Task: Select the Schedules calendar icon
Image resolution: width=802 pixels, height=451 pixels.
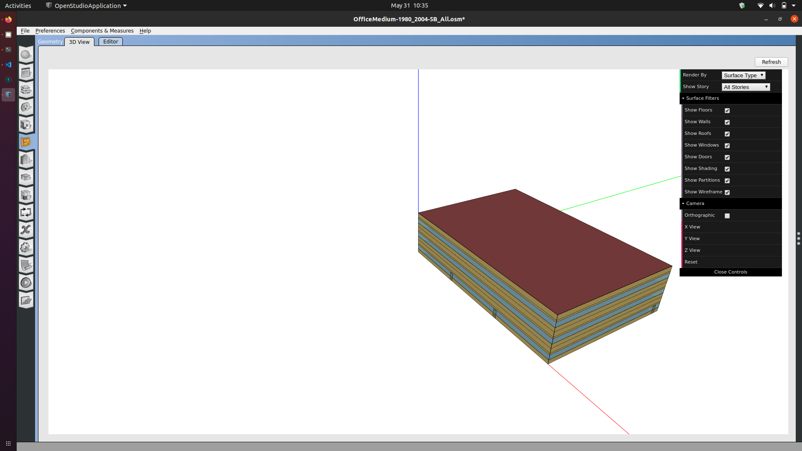Action: pyautogui.click(x=26, y=72)
